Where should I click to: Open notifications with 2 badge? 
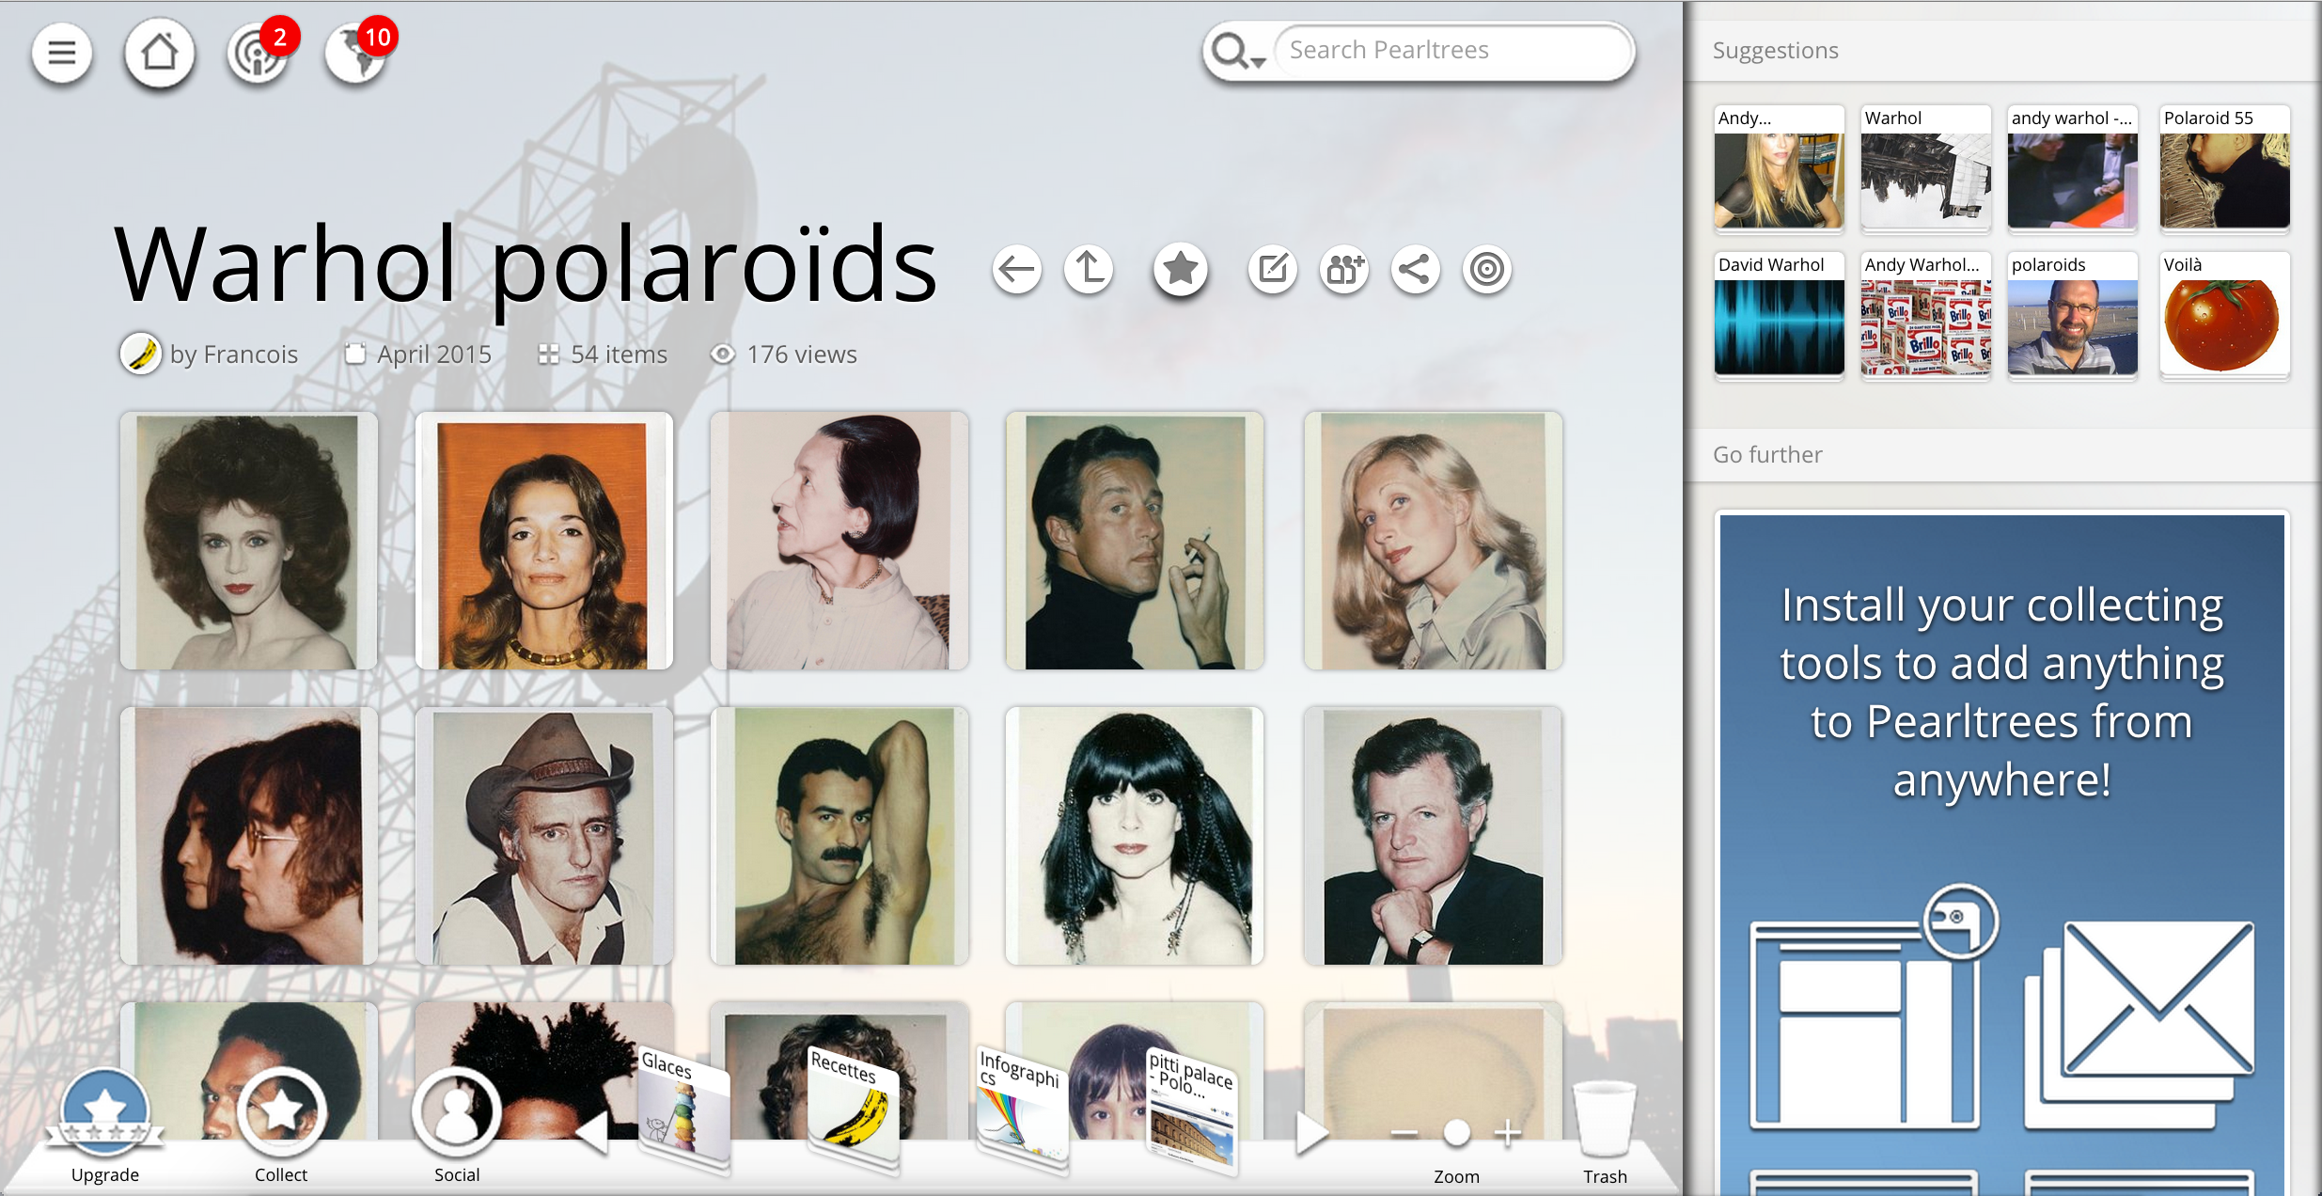click(x=257, y=55)
